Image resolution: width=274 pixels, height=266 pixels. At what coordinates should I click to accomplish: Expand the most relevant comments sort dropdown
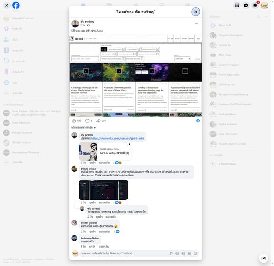(83, 127)
